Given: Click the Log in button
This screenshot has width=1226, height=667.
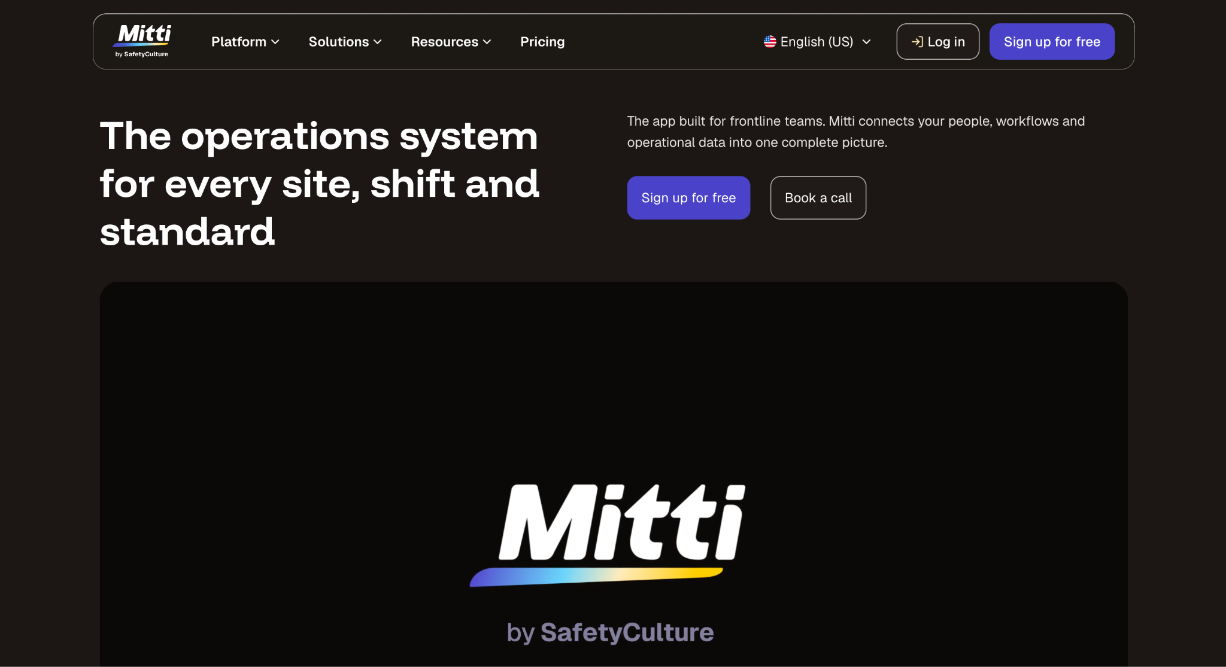Looking at the screenshot, I should click(937, 42).
